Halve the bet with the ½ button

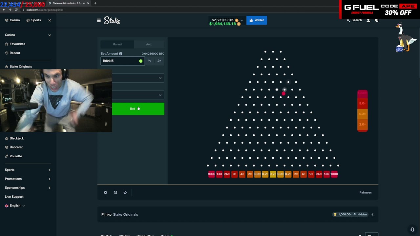click(149, 61)
